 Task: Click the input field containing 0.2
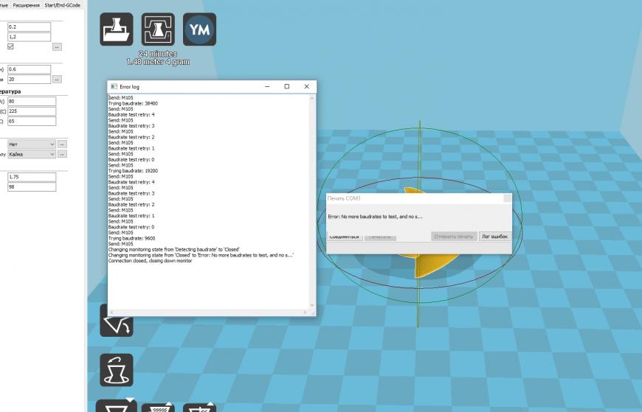pyautogui.click(x=29, y=27)
